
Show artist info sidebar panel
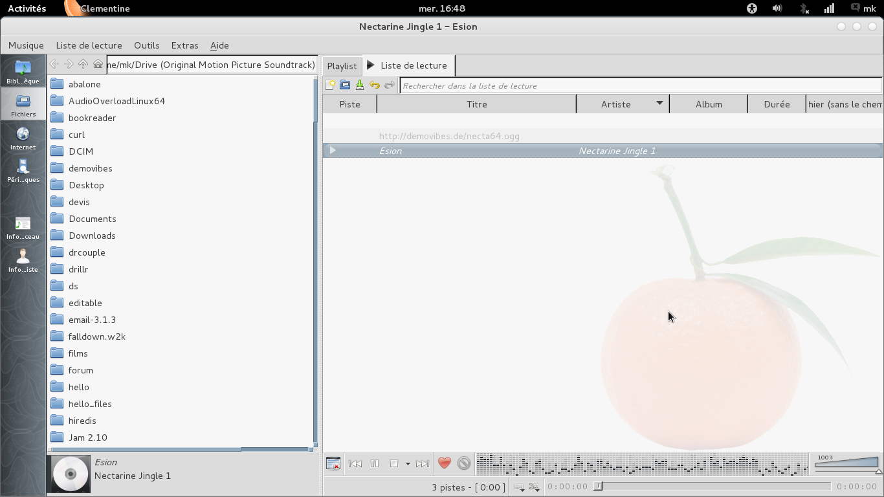point(23,260)
